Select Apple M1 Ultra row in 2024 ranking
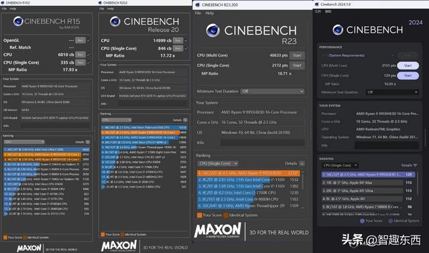429x253 pixels. click(x=368, y=191)
